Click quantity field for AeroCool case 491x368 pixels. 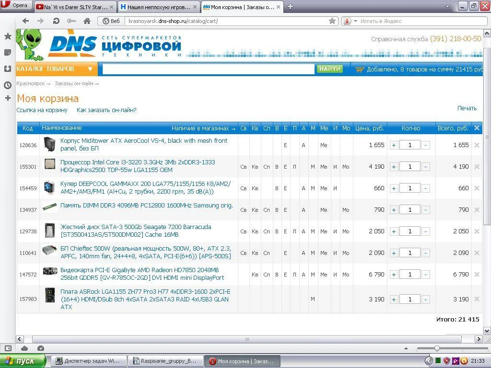coord(410,145)
